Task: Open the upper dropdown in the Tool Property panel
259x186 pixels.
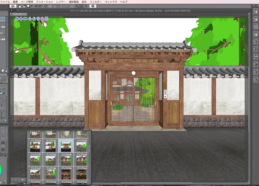Action: [x=3, y=88]
